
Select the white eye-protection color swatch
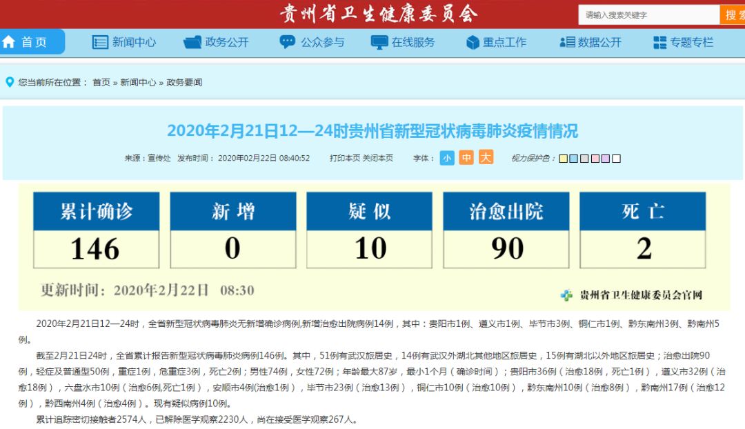616,159
